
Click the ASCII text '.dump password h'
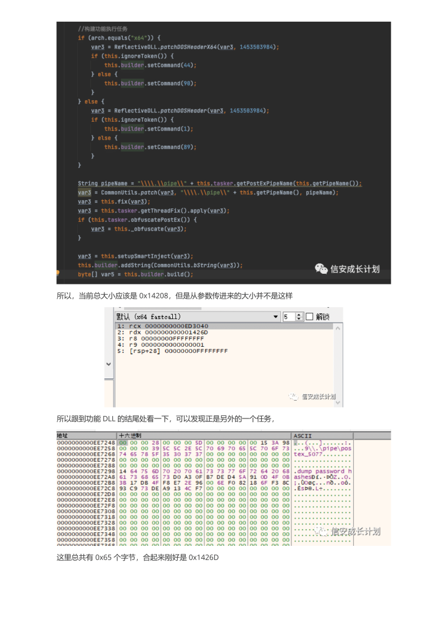click(x=322, y=471)
